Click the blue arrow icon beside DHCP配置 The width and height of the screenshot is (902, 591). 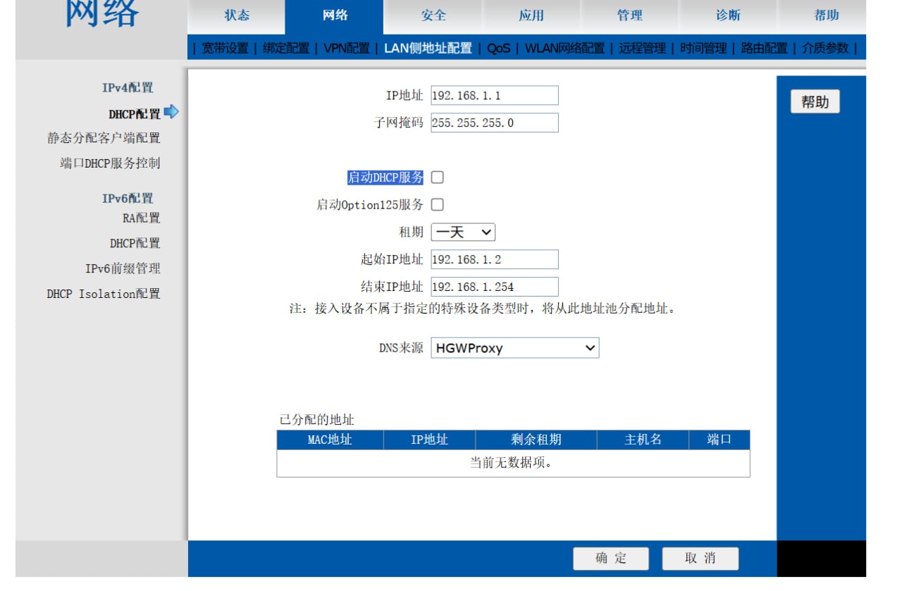pos(171,112)
